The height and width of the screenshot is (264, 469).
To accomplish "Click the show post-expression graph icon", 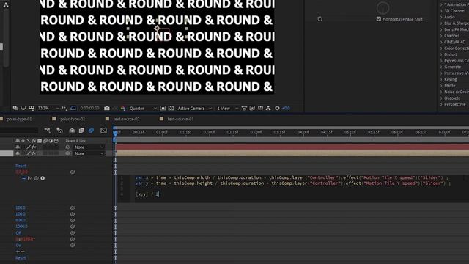I will (x=30, y=178).
